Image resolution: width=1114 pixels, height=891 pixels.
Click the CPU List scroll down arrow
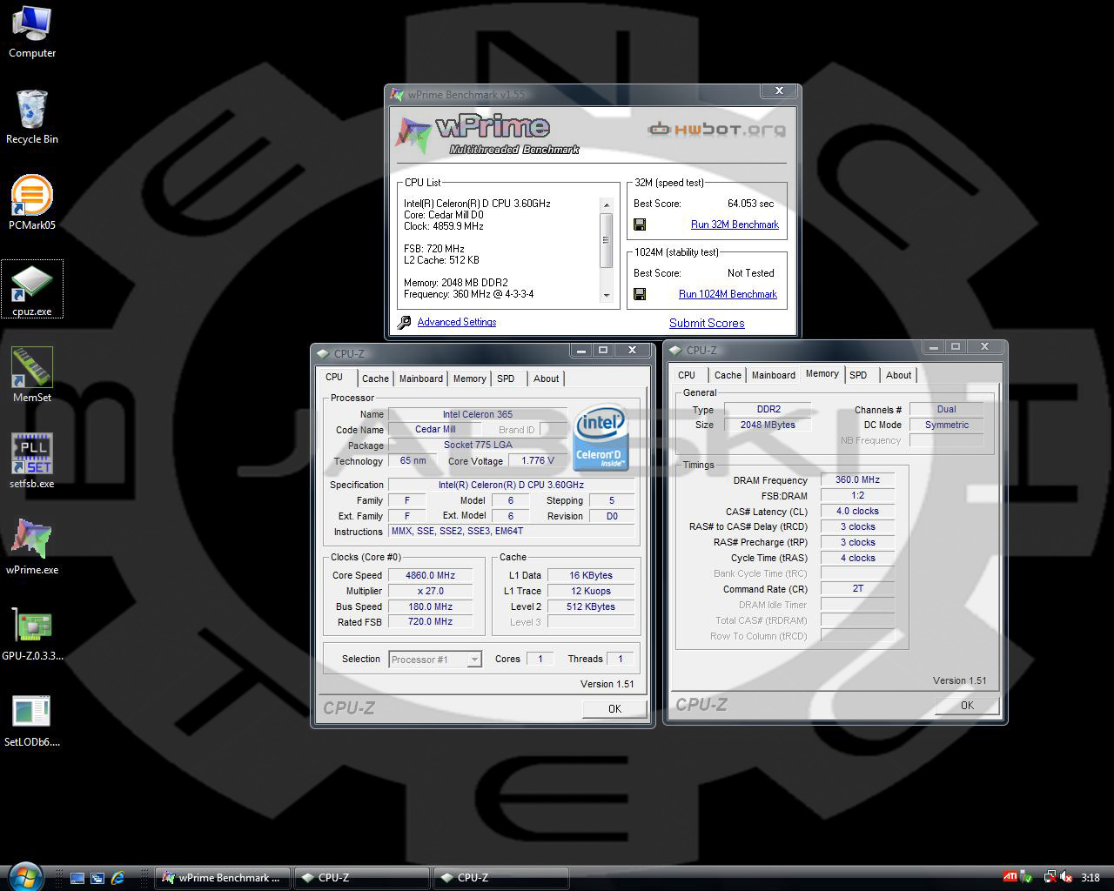click(x=607, y=296)
